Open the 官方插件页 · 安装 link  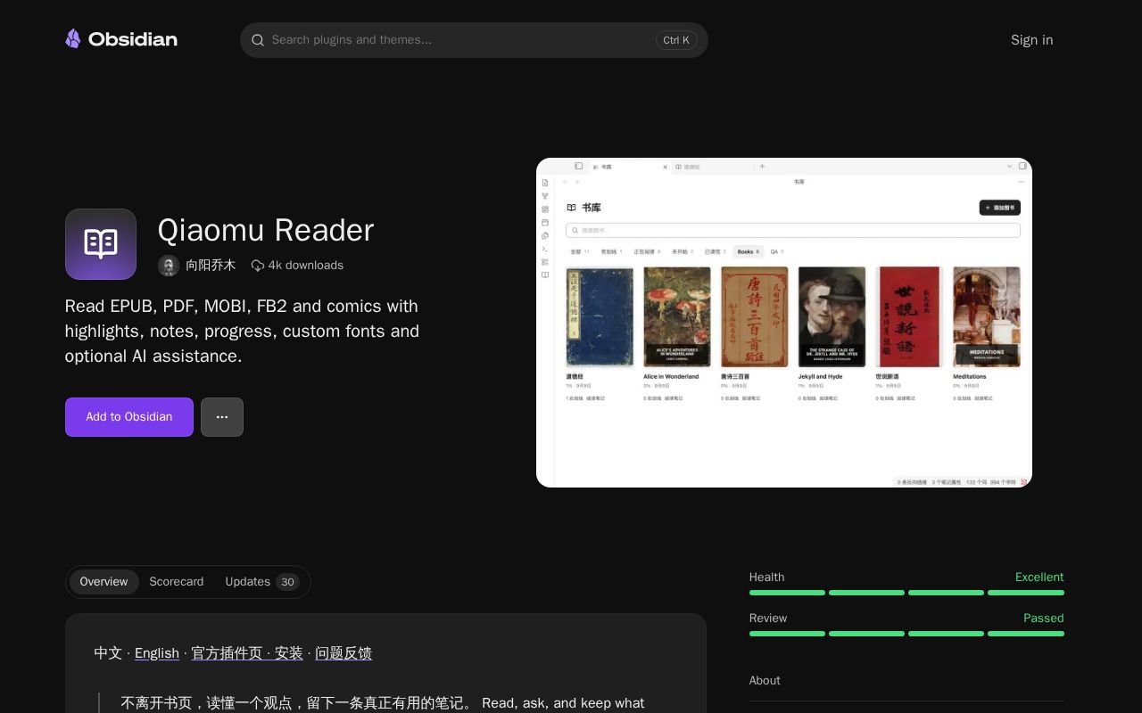pyautogui.click(x=247, y=653)
